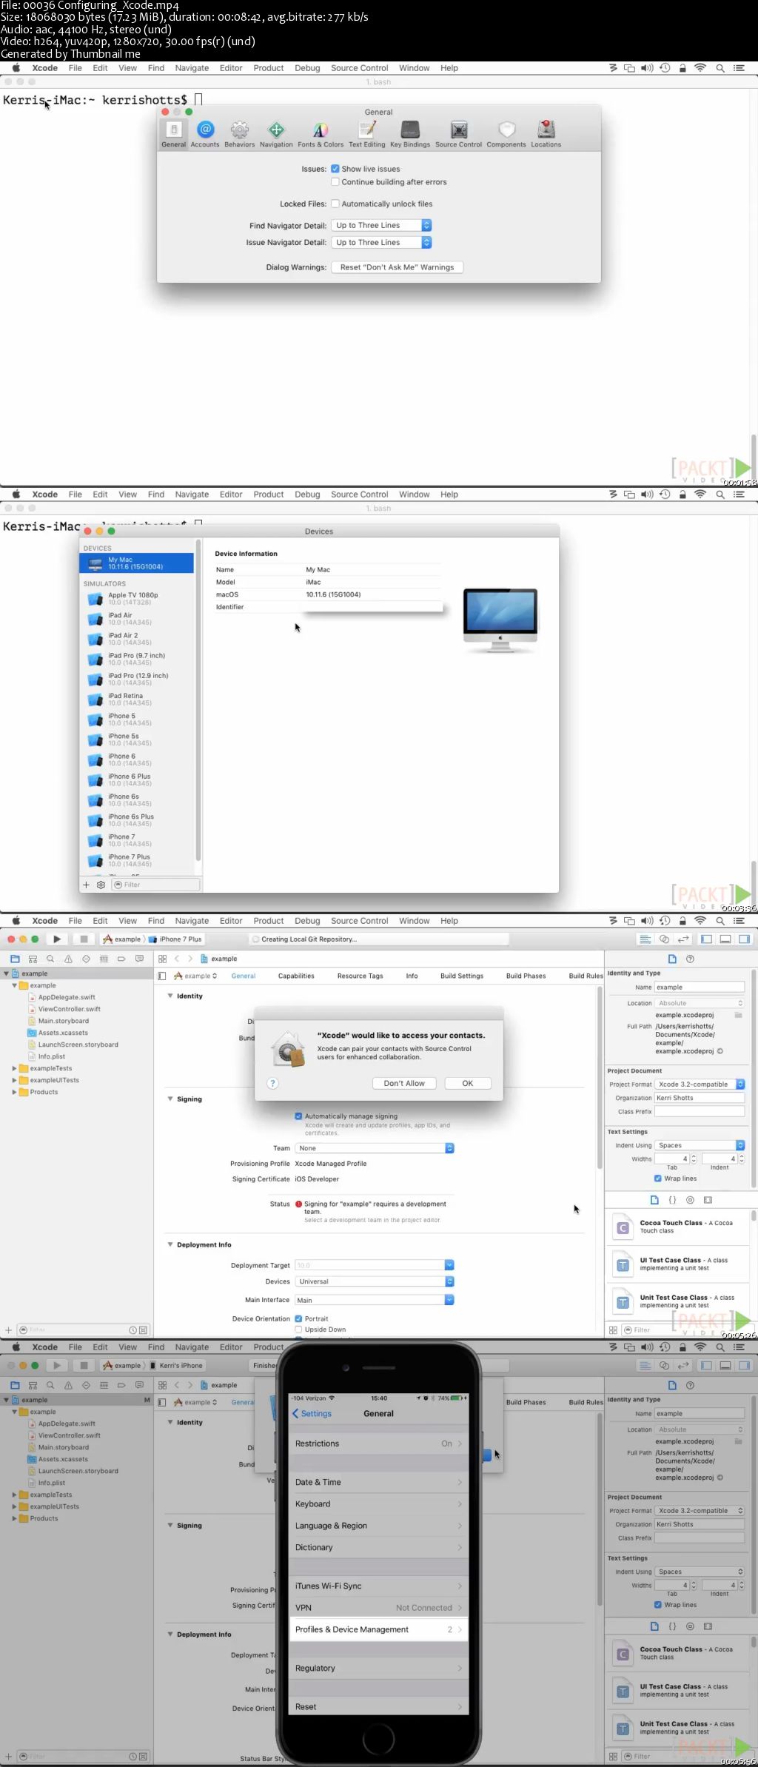Switch to the Build Settings tab
Viewport: 758px width, 1767px height.
pyautogui.click(x=462, y=976)
